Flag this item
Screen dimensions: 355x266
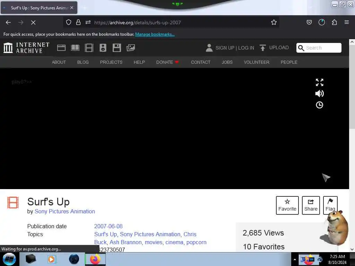(x=330, y=205)
